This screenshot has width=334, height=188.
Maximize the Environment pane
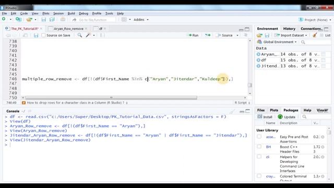point(326,29)
